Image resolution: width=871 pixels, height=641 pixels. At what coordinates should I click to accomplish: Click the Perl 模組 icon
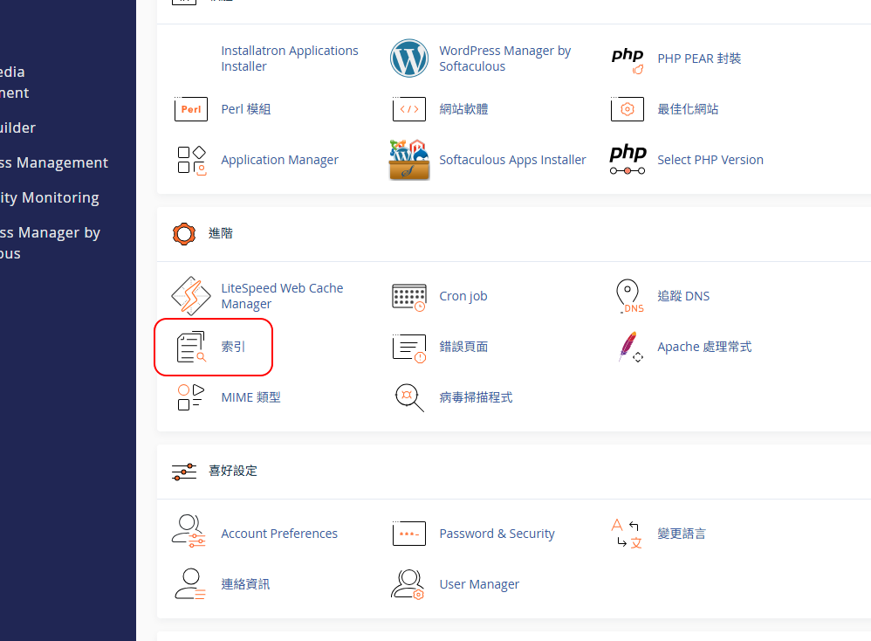pos(191,109)
